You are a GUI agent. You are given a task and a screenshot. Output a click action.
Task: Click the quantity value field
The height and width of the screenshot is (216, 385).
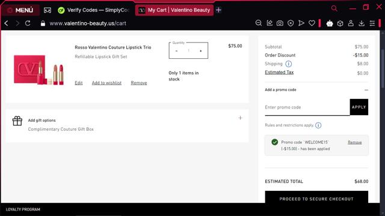(x=188, y=50)
